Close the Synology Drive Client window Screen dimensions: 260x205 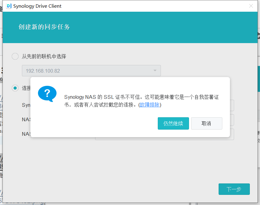[x=251, y=6]
